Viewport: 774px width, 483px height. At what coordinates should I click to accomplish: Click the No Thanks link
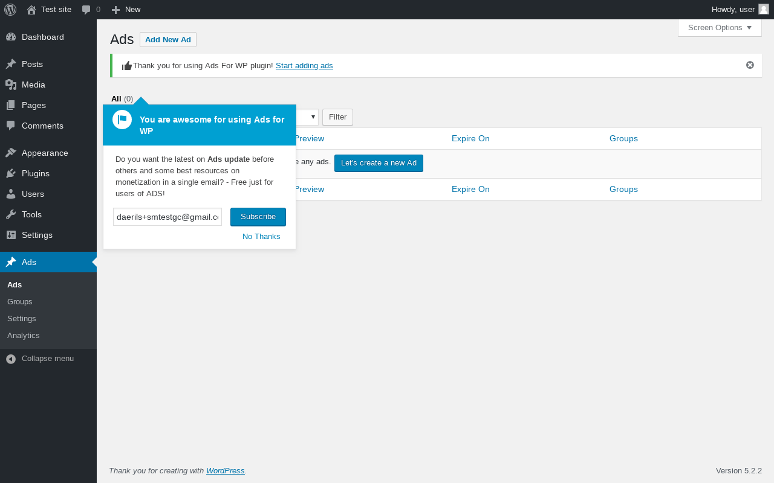click(261, 236)
